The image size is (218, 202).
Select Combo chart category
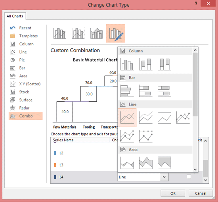[x=26, y=116]
